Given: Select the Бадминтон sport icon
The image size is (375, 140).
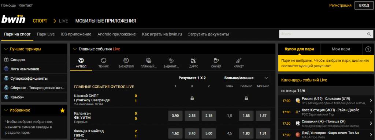Looking at the screenshot, I should [x=171, y=60].
